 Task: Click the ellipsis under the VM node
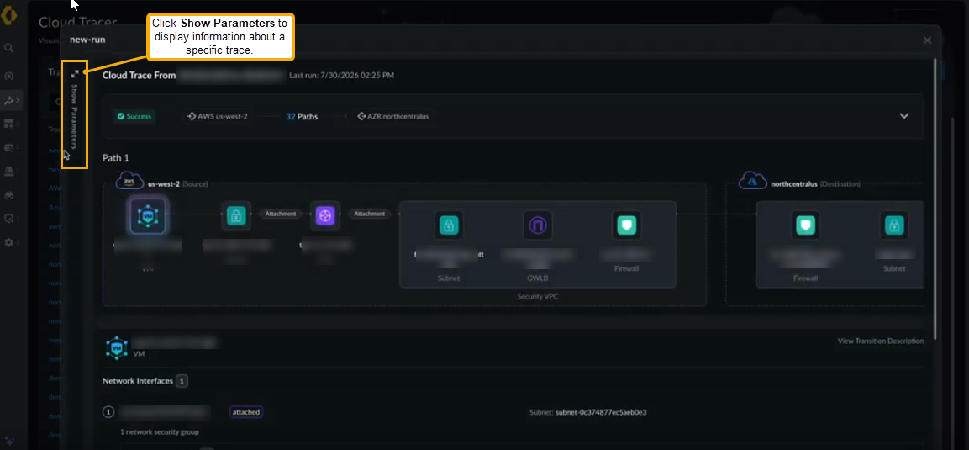(148, 270)
